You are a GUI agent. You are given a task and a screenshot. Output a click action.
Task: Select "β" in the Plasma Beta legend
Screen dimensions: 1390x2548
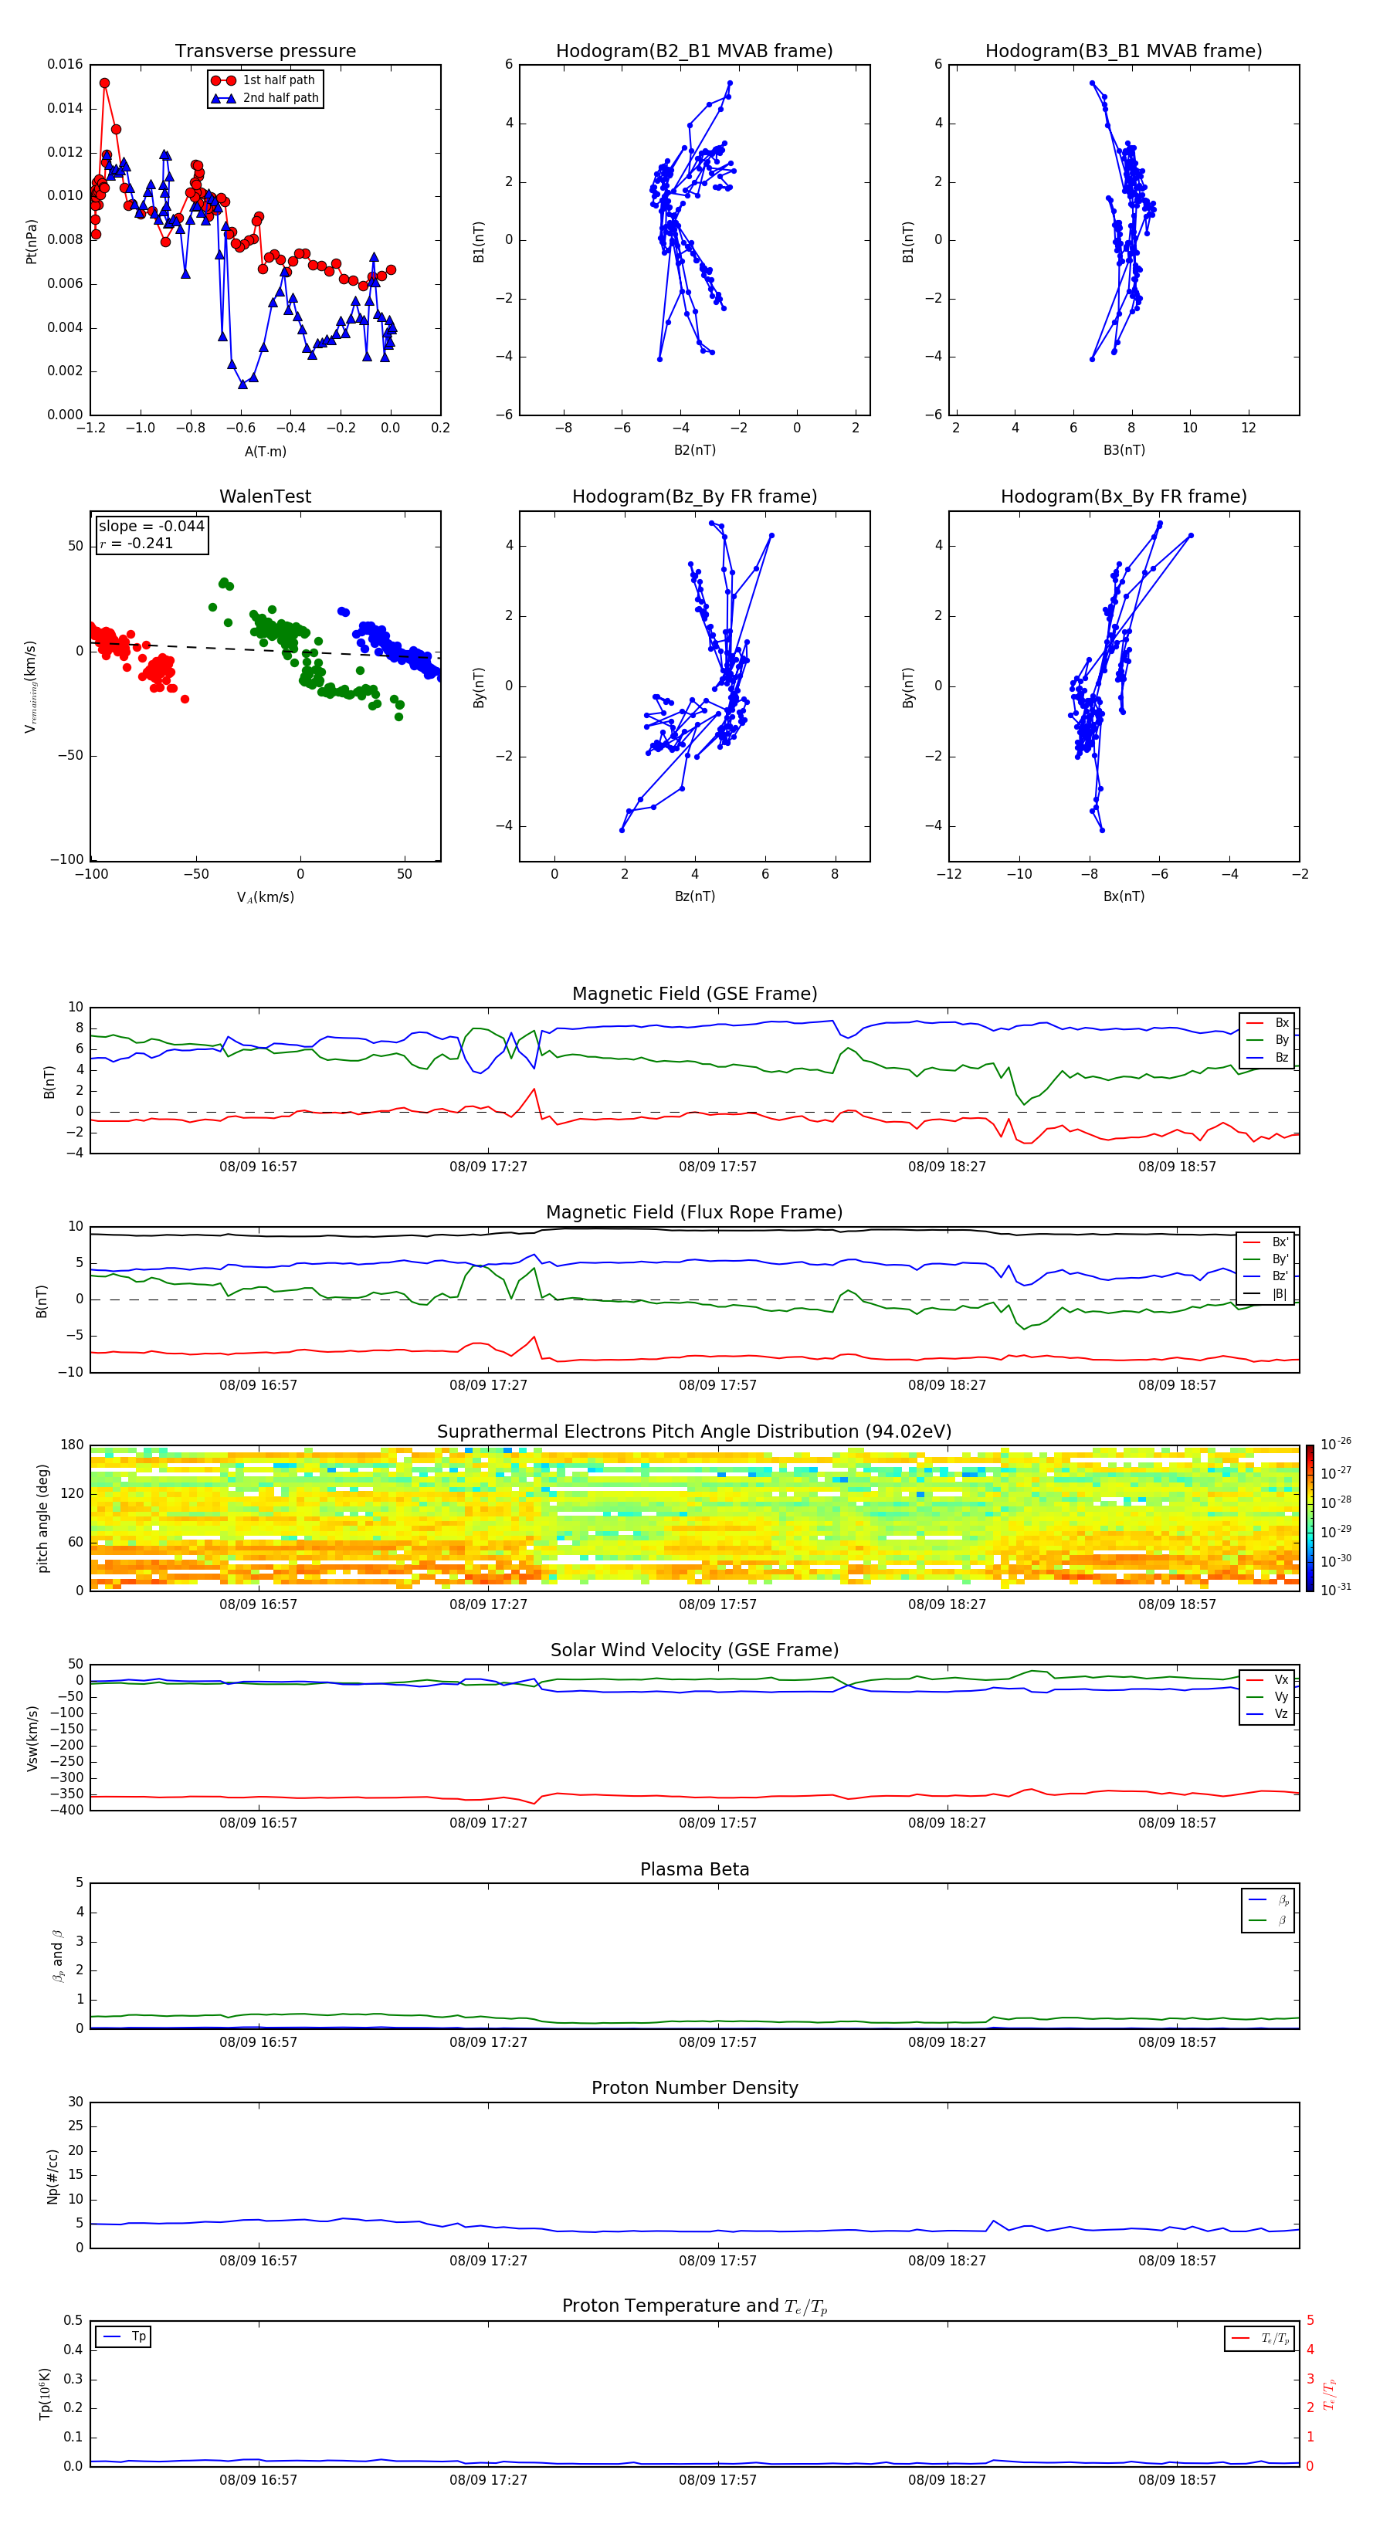(1268, 1920)
